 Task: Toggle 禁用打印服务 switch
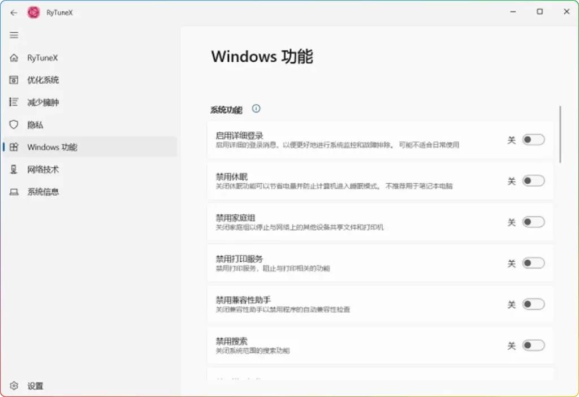click(x=533, y=263)
